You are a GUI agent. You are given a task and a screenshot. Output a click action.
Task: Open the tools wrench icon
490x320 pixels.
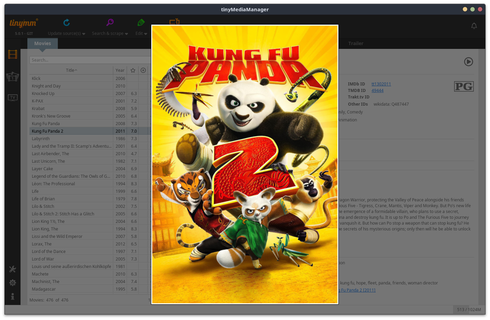(x=13, y=269)
